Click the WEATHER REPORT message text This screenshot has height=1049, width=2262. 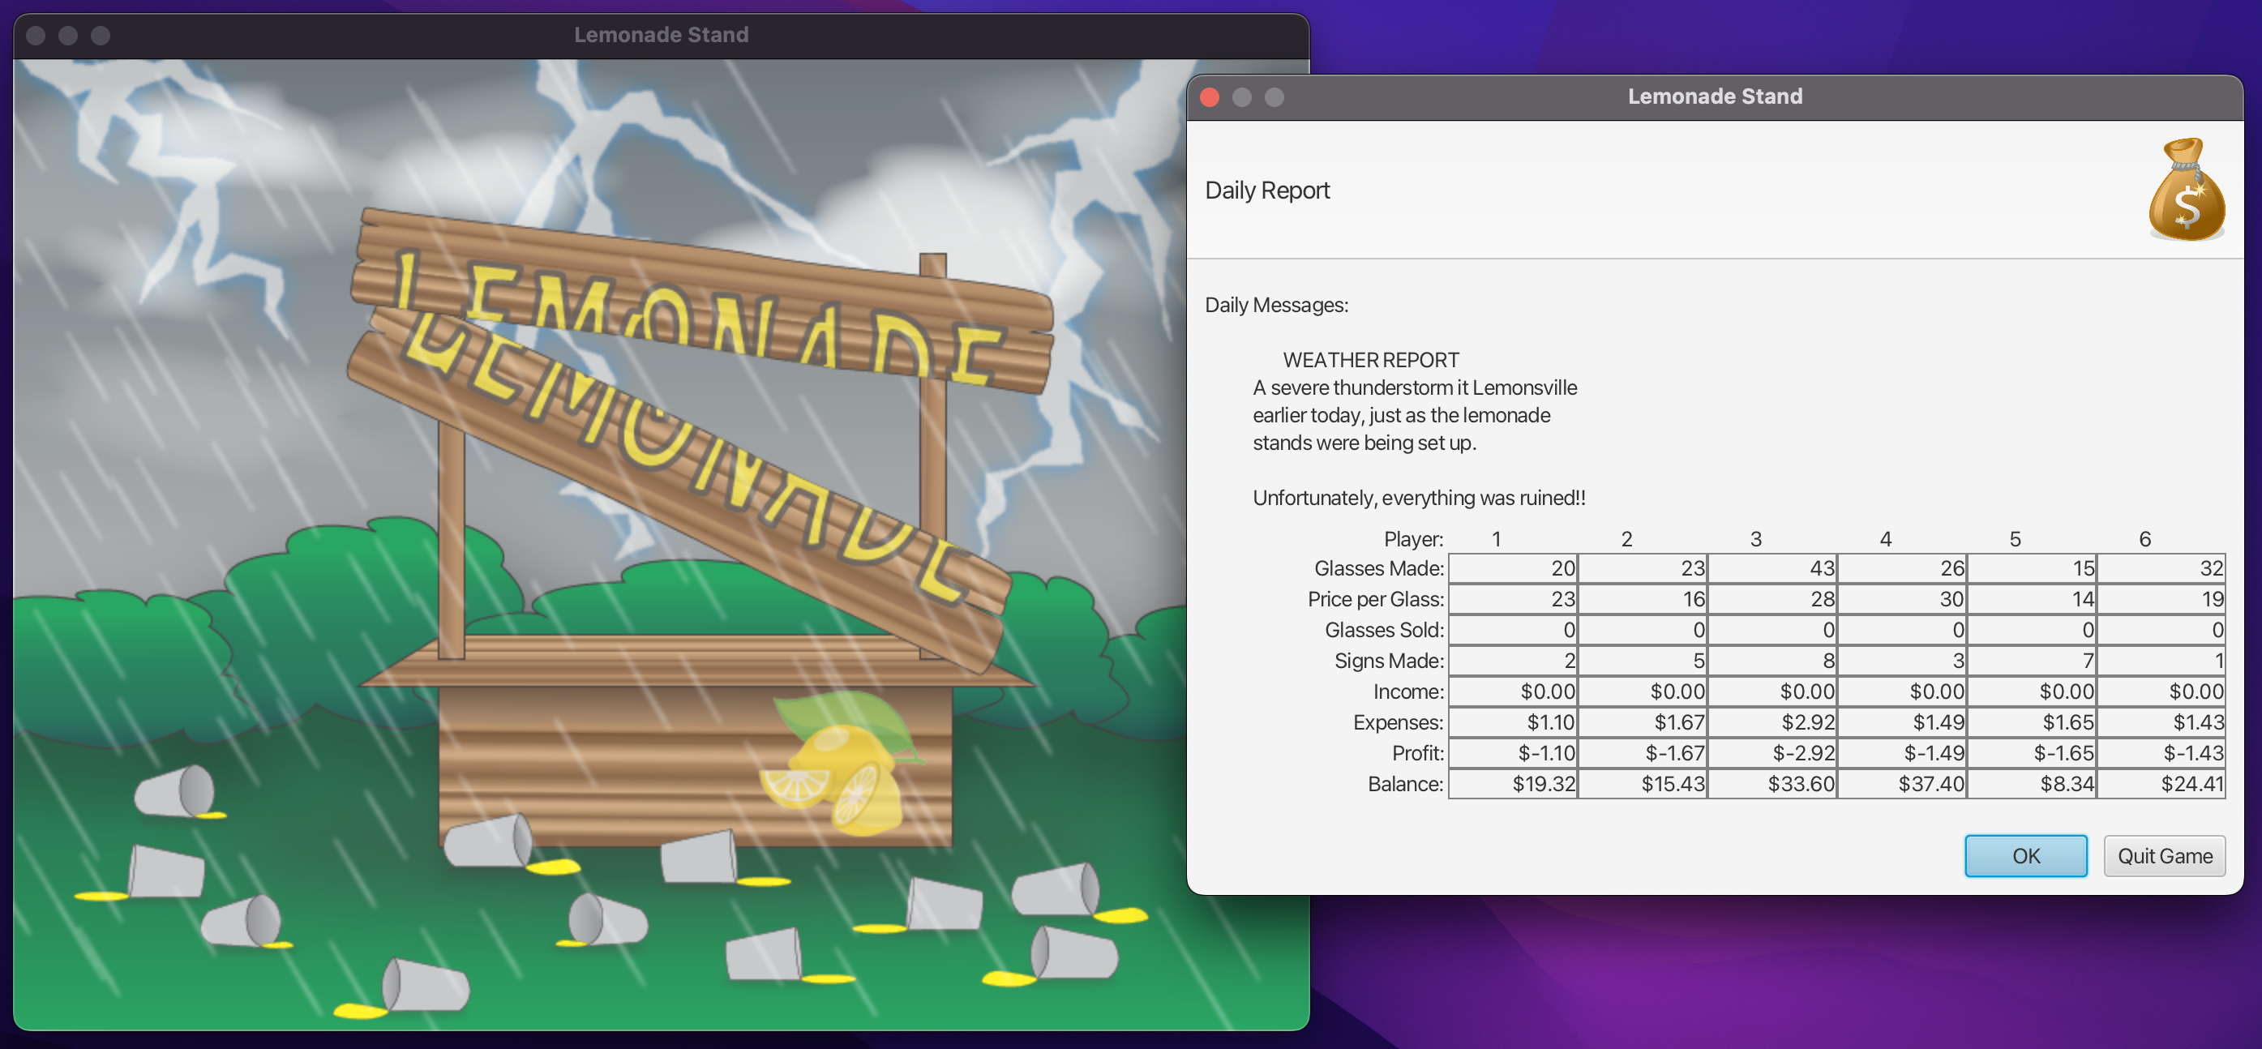pos(1370,360)
